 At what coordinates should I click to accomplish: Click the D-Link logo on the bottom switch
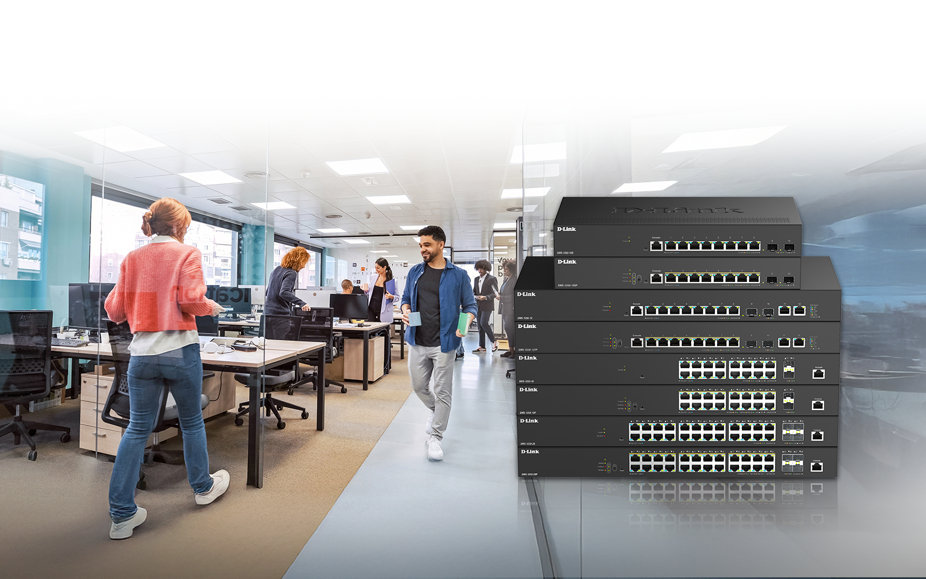pyautogui.click(x=530, y=452)
